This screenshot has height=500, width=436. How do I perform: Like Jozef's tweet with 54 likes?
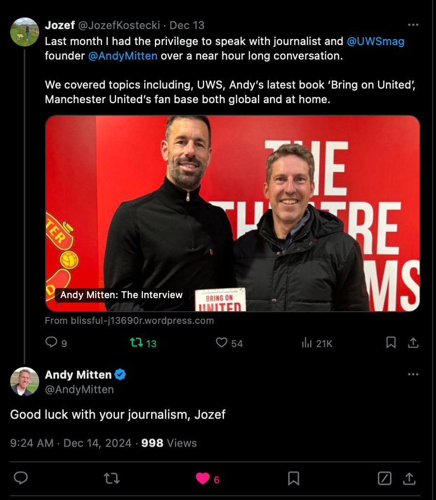point(222,343)
